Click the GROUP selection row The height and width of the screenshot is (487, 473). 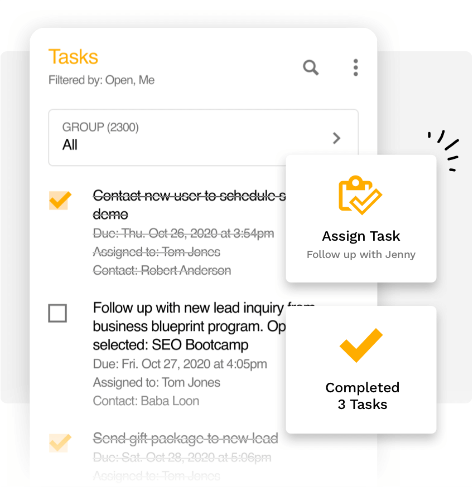click(x=204, y=138)
